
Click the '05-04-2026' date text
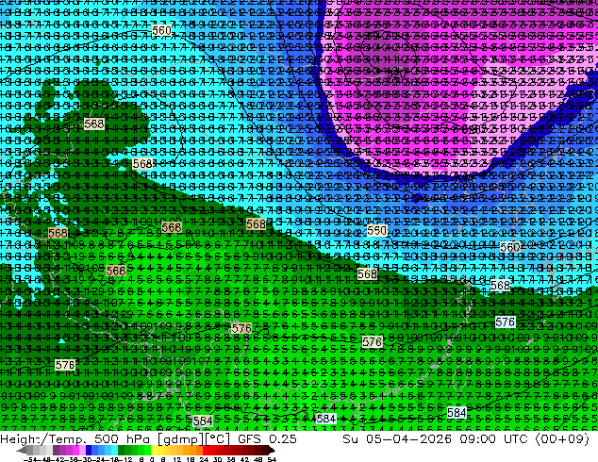pos(408,438)
